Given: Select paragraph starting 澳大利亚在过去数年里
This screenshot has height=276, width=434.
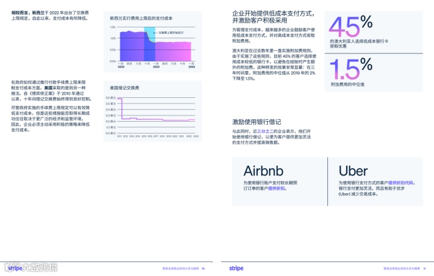Looking at the screenshot, I should 274,65.
